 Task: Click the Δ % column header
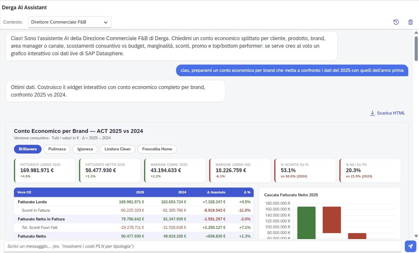247,192
